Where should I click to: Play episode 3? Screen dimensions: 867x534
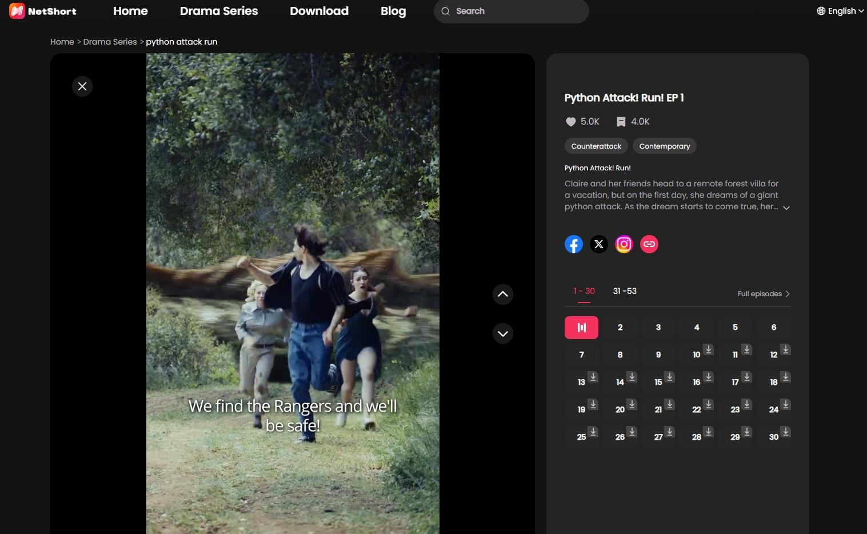click(x=658, y=328)
